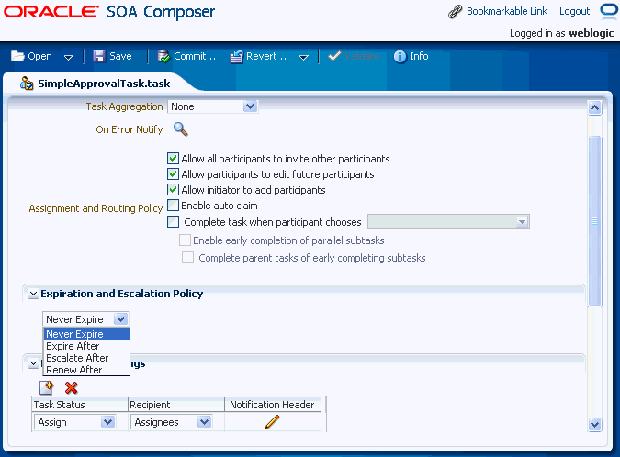The height and width of the screenshot is (457, 620).
Task: Click the Commit button label
Action: pos(195,56)
